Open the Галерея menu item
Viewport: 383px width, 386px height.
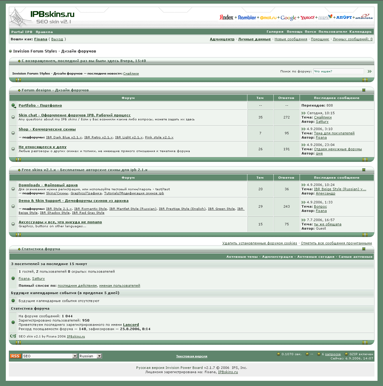click(x=275, y=32)
